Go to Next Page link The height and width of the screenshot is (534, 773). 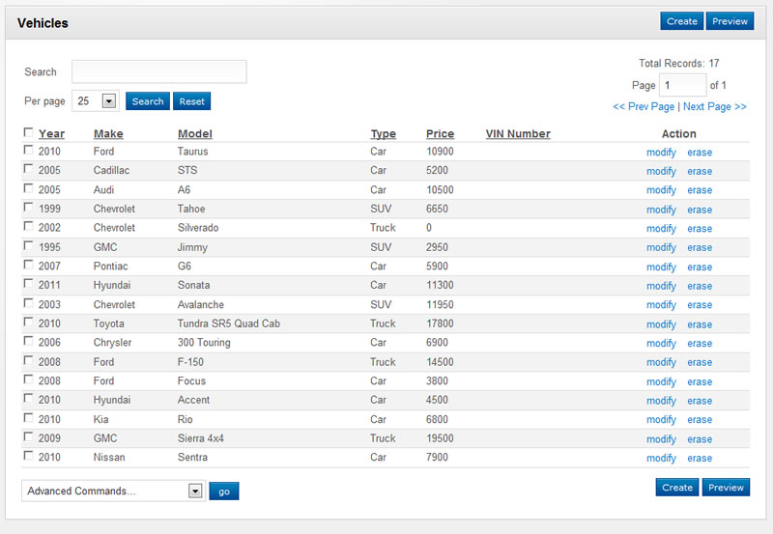point(714,106)
